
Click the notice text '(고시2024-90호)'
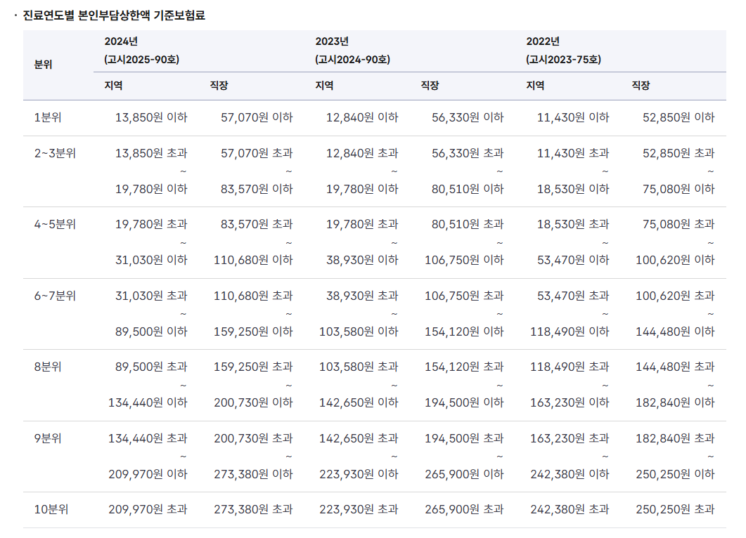point(352,60)
